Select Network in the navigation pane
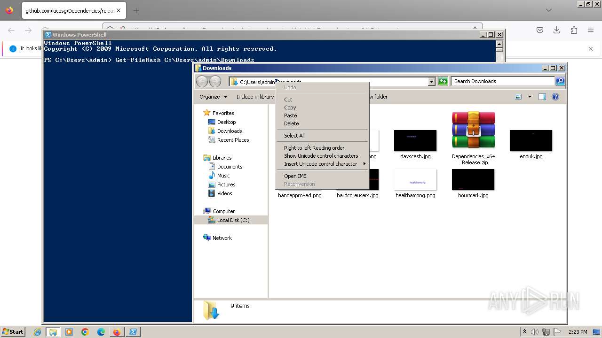Viewport: 602px width, 338px height. pyautogui.click(x=222, y=238)
